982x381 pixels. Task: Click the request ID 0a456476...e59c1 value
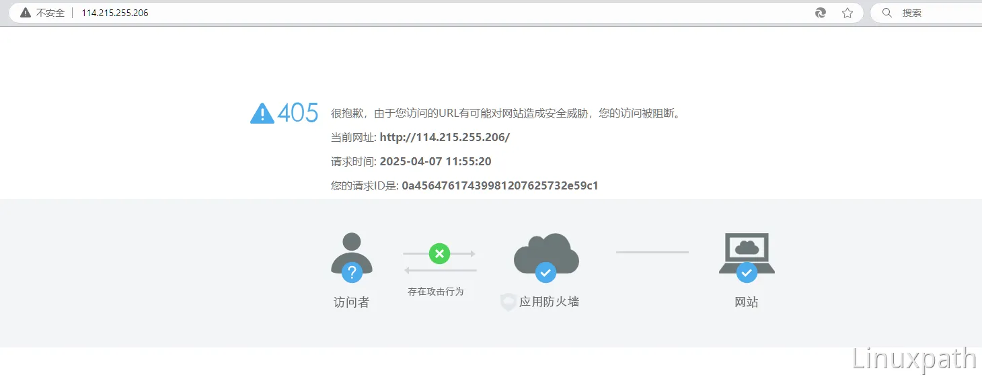click(x=500, y=186)
